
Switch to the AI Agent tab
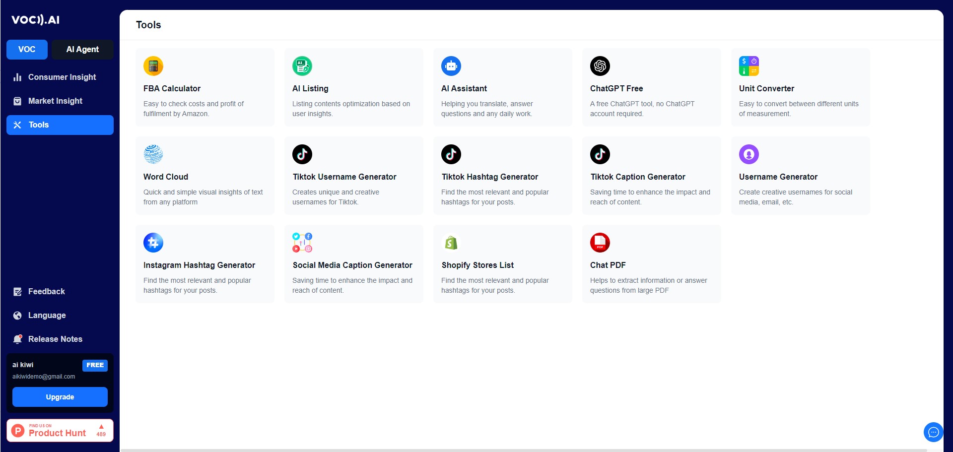coord(82,50)
